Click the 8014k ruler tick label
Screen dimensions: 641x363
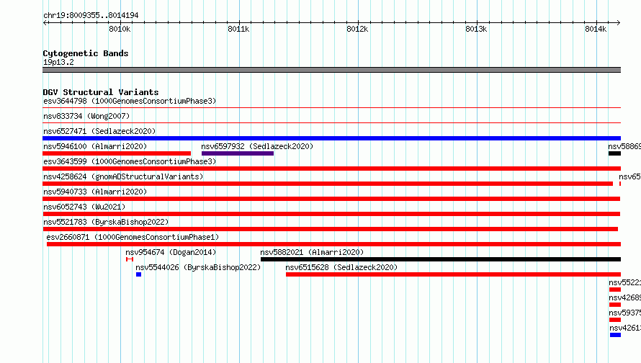pyautogui.click(x=596, y=29)
